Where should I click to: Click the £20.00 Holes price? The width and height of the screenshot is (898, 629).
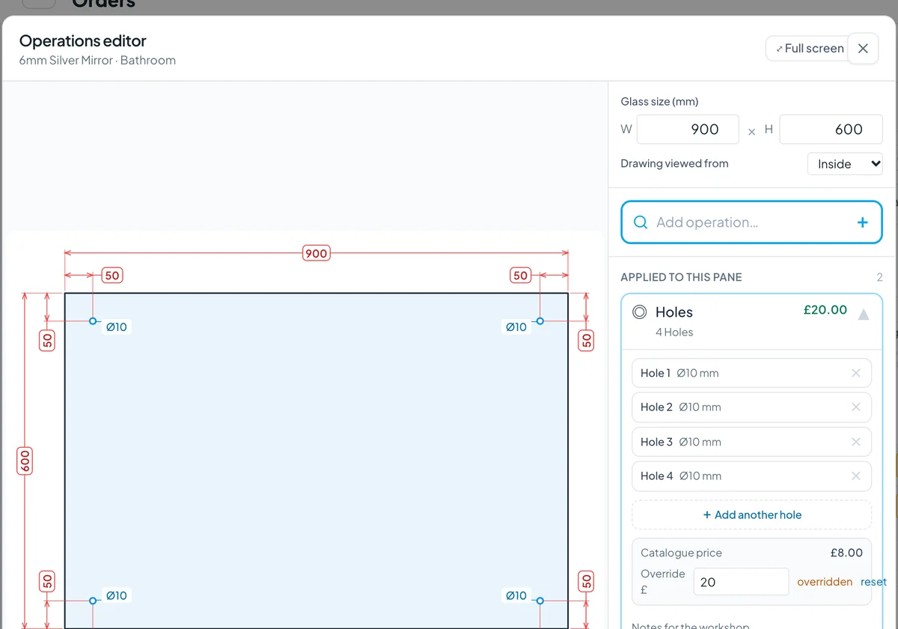[825, 310]
